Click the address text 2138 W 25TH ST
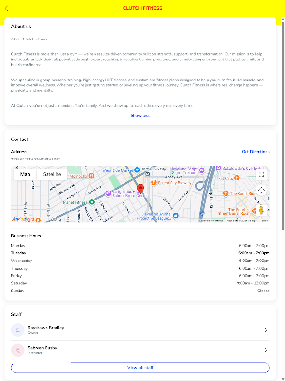The image size is (285, 381). 36,160
